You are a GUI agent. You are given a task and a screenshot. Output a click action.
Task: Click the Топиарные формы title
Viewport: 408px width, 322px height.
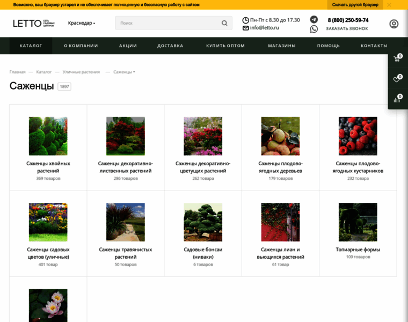[358, 250]
